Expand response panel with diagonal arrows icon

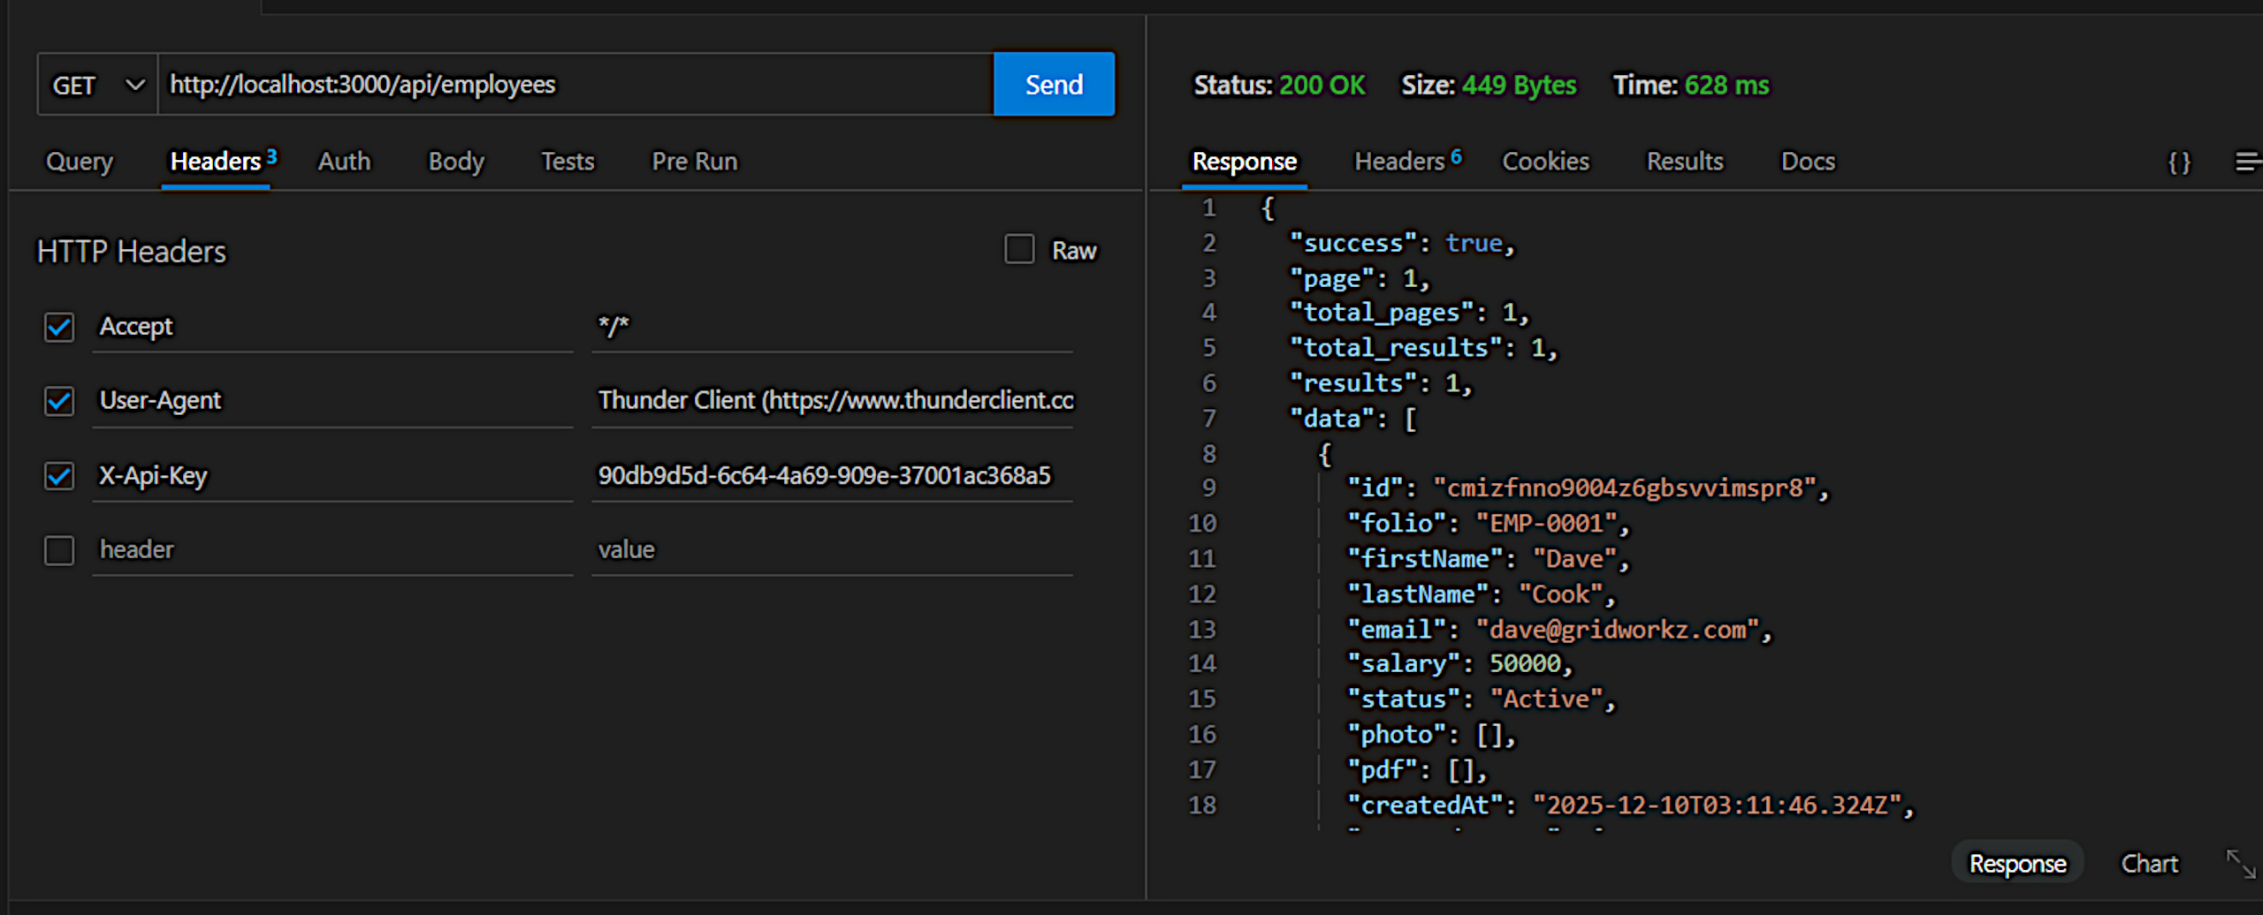pos(2240,864)
